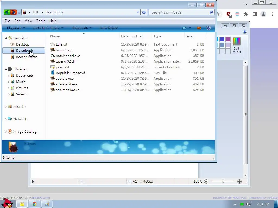Image resolution: width=278 pixels, height=208 pixels.
Task: Select the RepubliaTimes.swf file icon
Action: [52, 73]
